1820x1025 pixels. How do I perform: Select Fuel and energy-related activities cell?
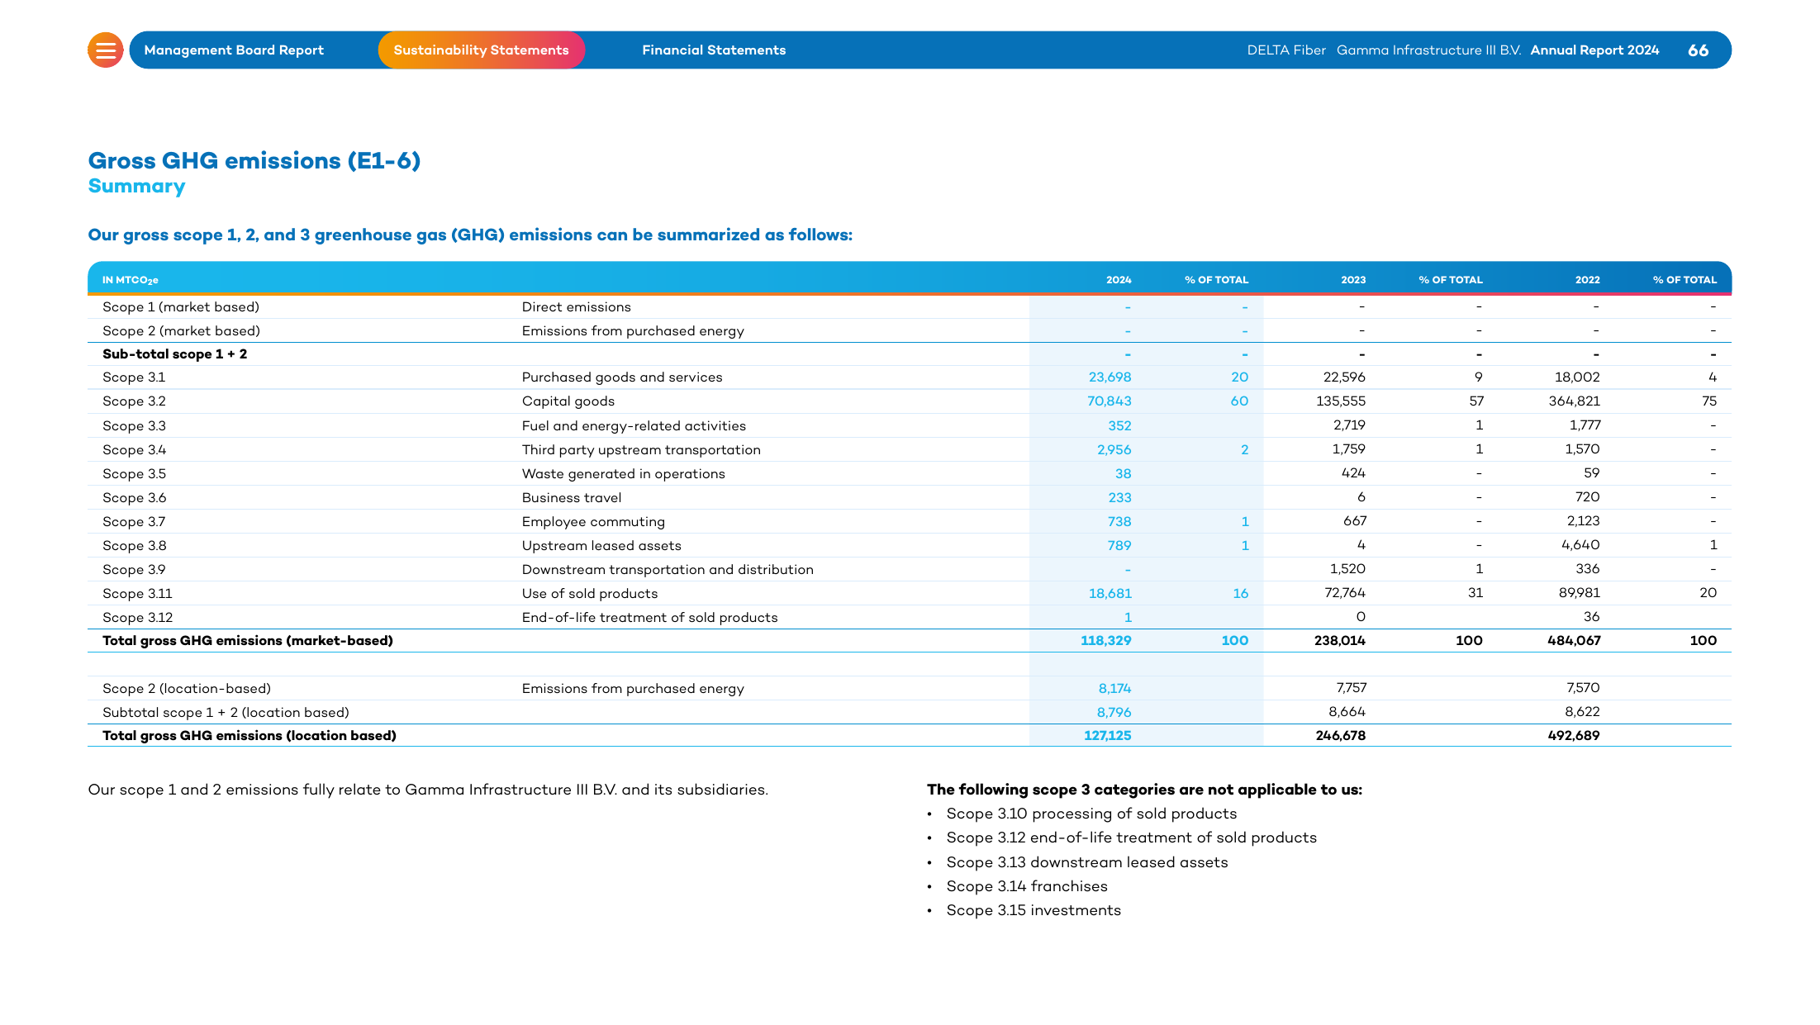[634, 426]
